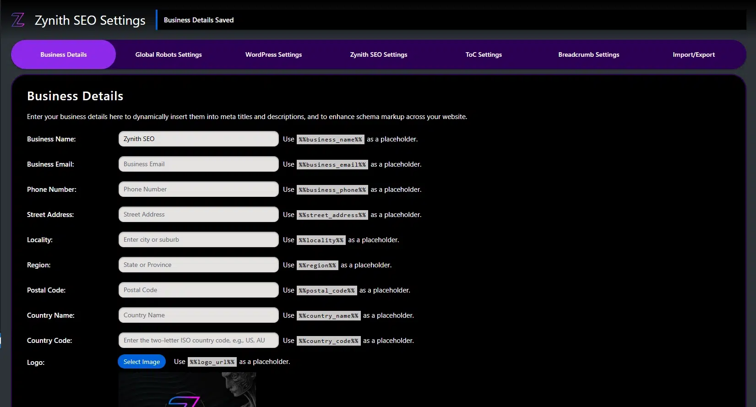
Task: Click the %%business_name%% placeholder code
Action: click(x=331, y=139)
